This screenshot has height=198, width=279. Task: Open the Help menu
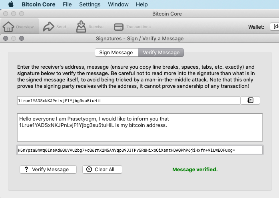pos(141,4)
